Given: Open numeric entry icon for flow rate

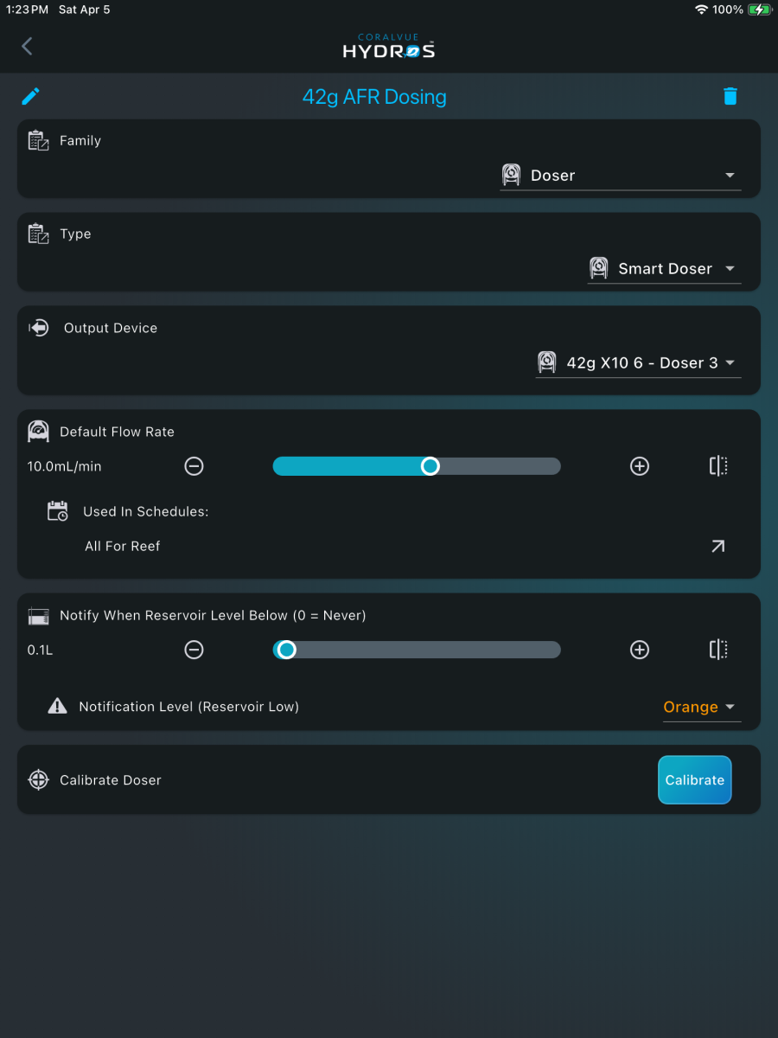Looking at the screenshot, I should point(718,466).
